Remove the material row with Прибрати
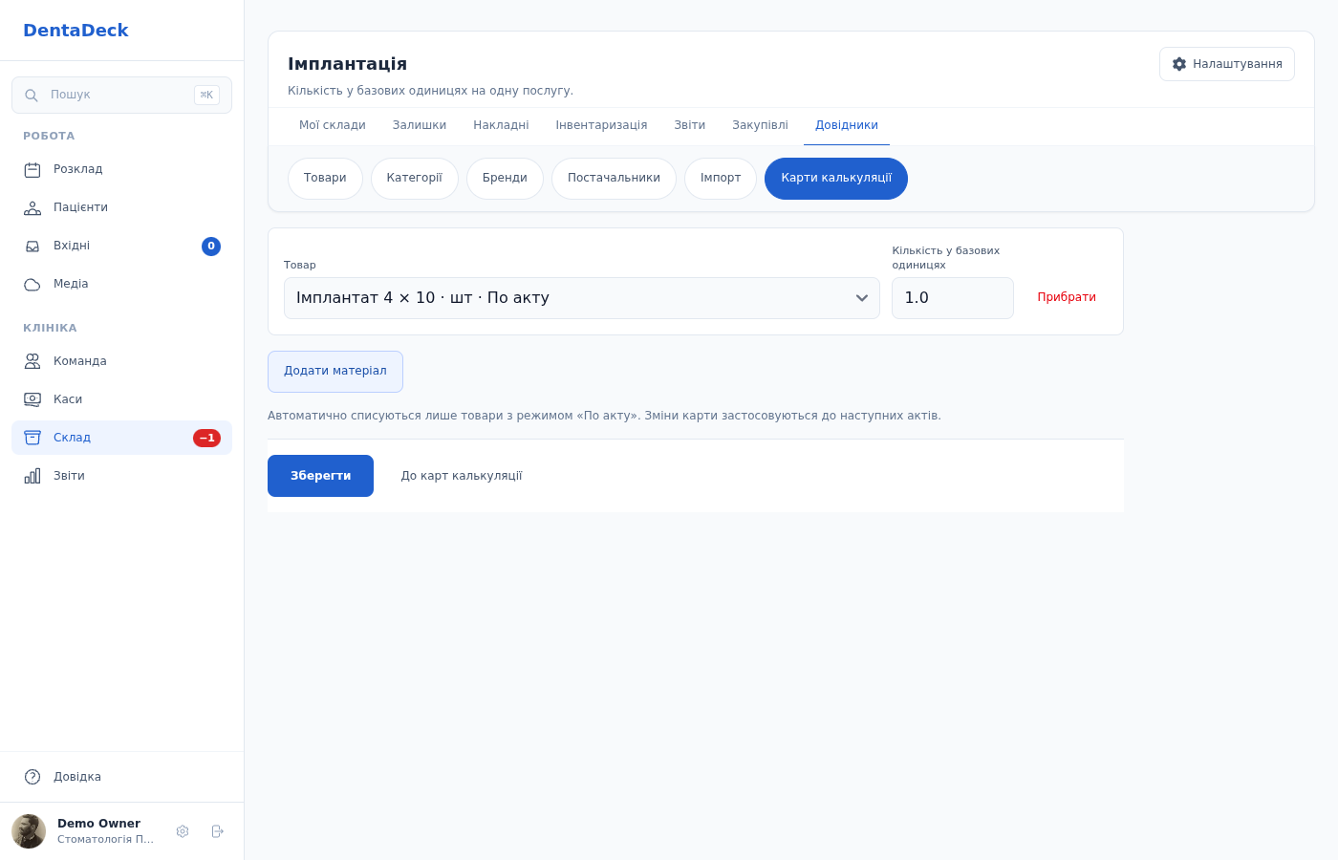The width and height of the screenshot is (1338, 860). (x=1067, y=298)
